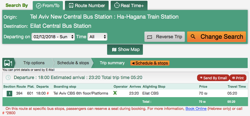Click the orange Schedule & stops back button

coord(150,63)
